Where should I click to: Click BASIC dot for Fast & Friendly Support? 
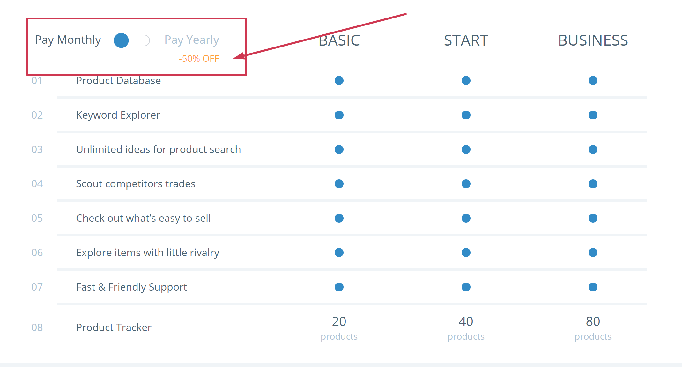[339, 287]
